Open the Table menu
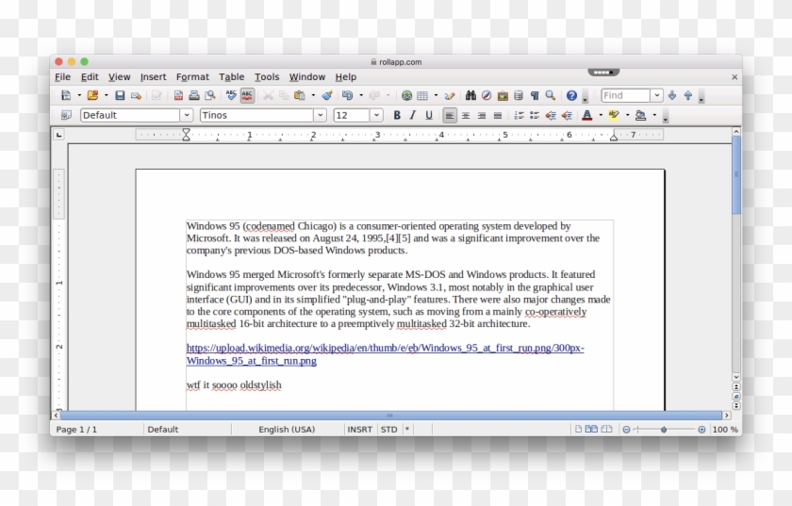The width and height of the screenshot is (792, 506). [231, 76]
